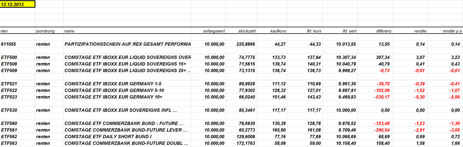Select the IBOXX EUR GERMANY 10+ cell
463x147 pixels.
pos(127,97)
